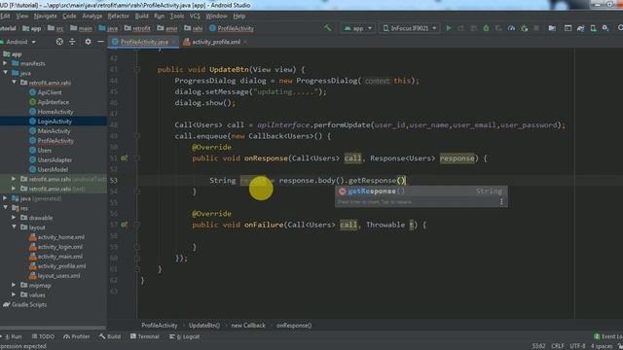Click the collapse all icon in Project panel
The width and height of the screenshot is (623, 350).
(x=72, y=42)
